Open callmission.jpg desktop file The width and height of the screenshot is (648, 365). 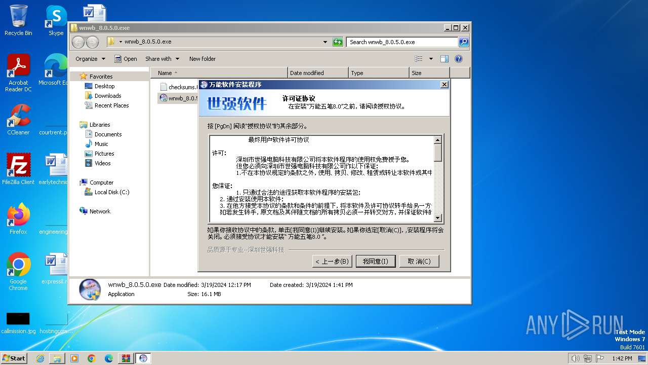(18, 322)
